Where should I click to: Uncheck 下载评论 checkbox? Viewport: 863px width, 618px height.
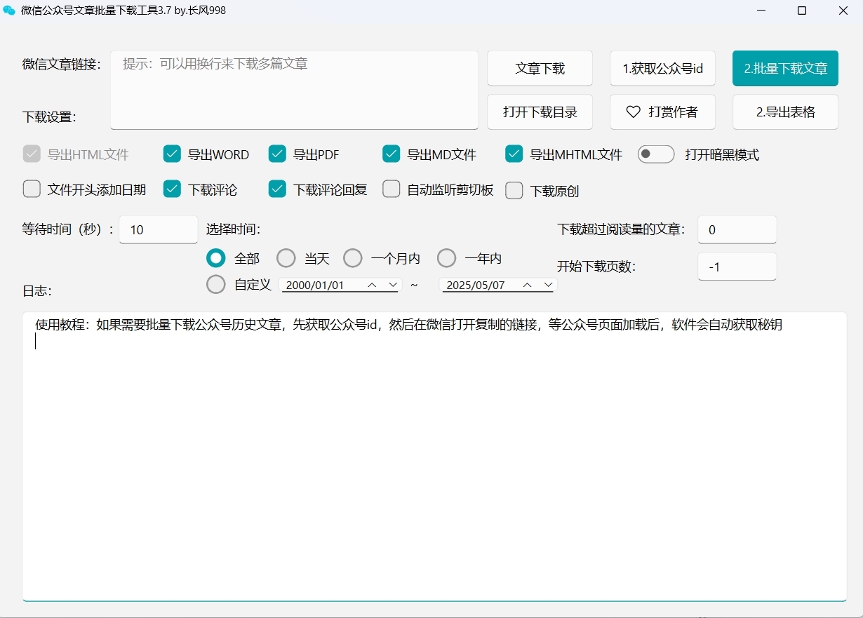click(172, 189)
